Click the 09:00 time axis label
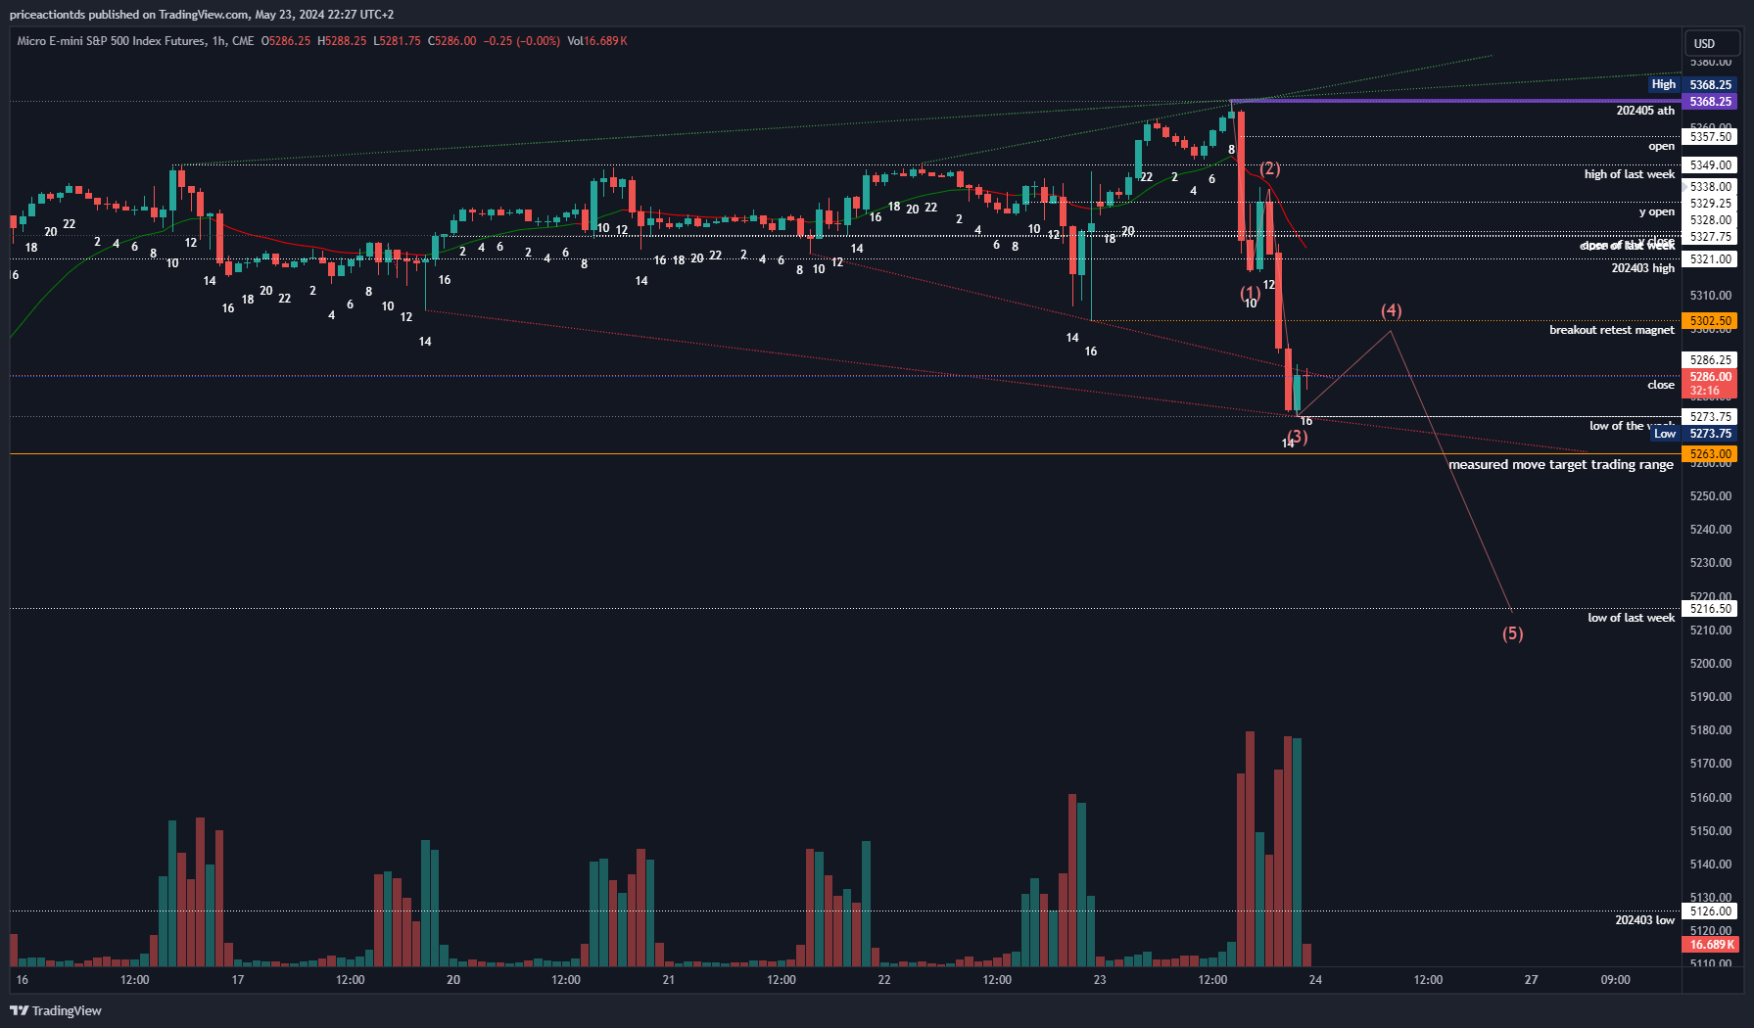Screen dimensions: 1754x1028 coord(1616,980)
